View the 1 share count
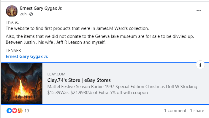The image size is (209, 118). click(x=197, y=111)
